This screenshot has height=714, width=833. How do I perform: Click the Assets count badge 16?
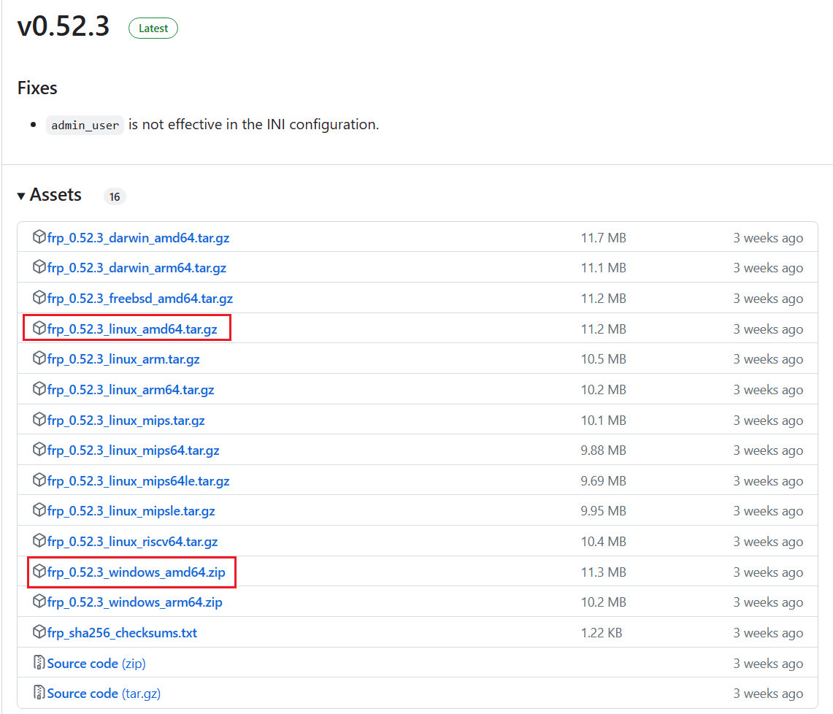(115, 196)
